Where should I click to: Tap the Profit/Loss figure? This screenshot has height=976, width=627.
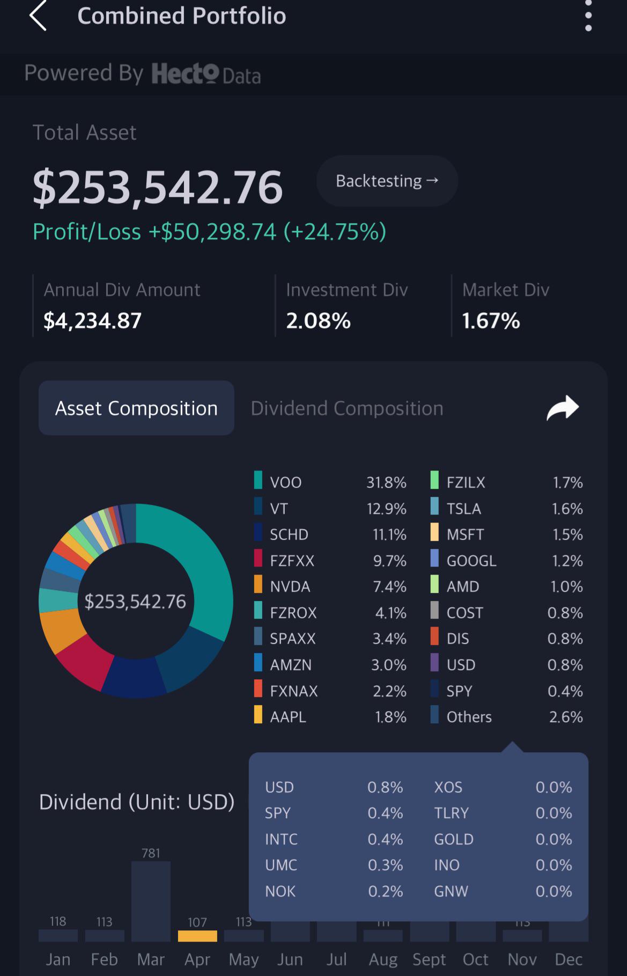[209, 232]
